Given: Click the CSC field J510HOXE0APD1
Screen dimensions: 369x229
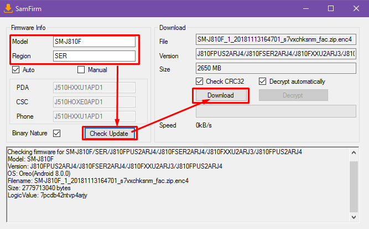Looking at the screenshot, I should coord(94,102).
